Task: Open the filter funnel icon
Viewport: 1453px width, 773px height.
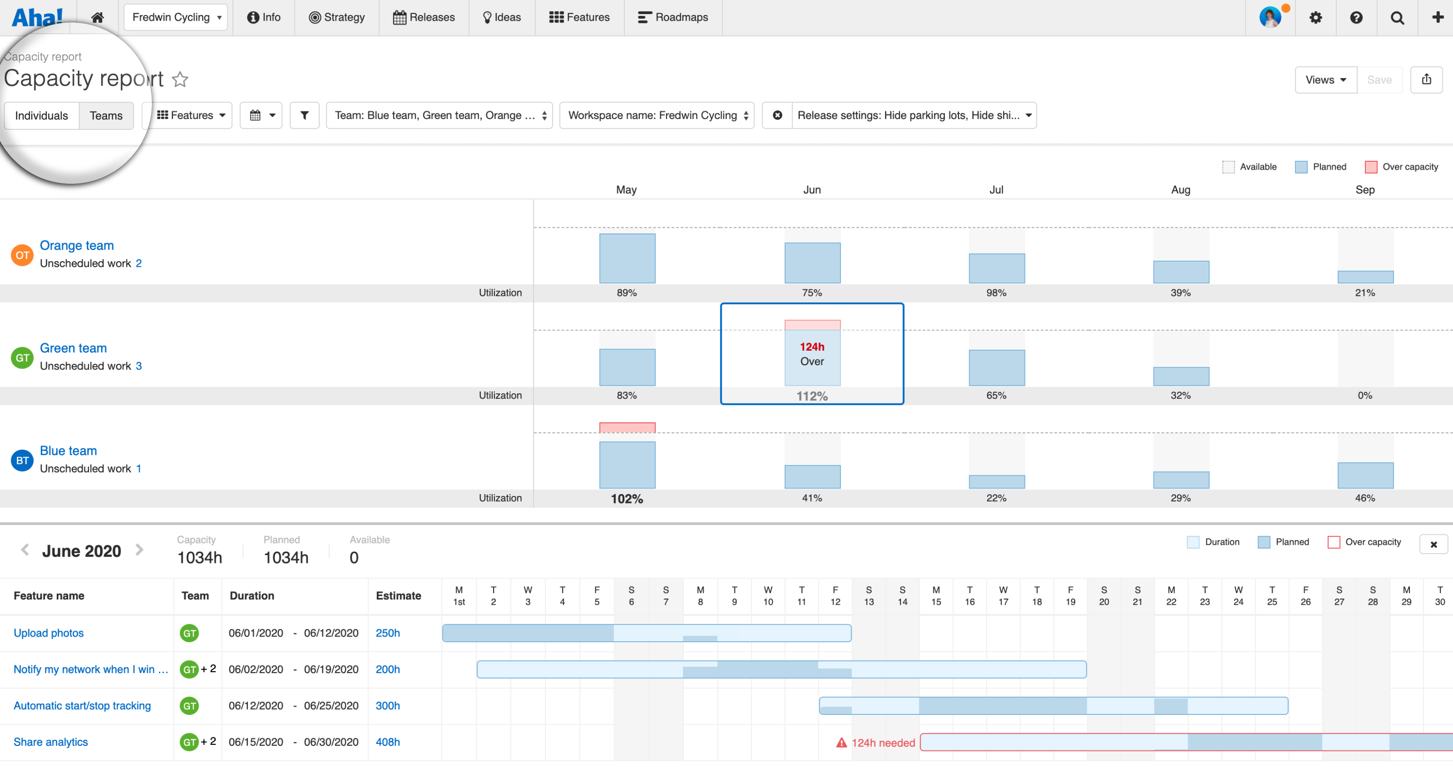Action: (304, 115)
